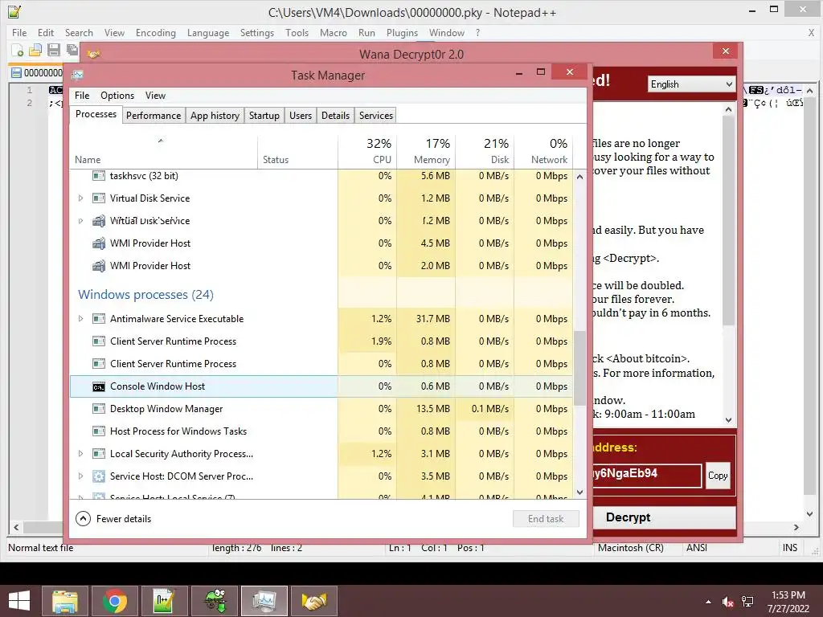Click Windows processes (24) group header

145,295
